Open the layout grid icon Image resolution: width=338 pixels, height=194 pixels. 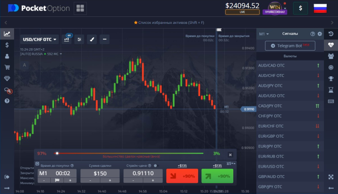point(80,8)
